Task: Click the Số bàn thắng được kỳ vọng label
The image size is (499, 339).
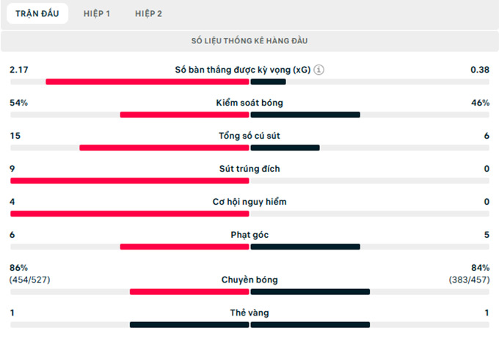Action: pyautogui.click(x=242, y=70)
